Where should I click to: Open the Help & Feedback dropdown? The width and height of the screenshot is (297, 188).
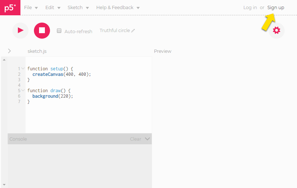pyautogui.click(x=118, y=8)
